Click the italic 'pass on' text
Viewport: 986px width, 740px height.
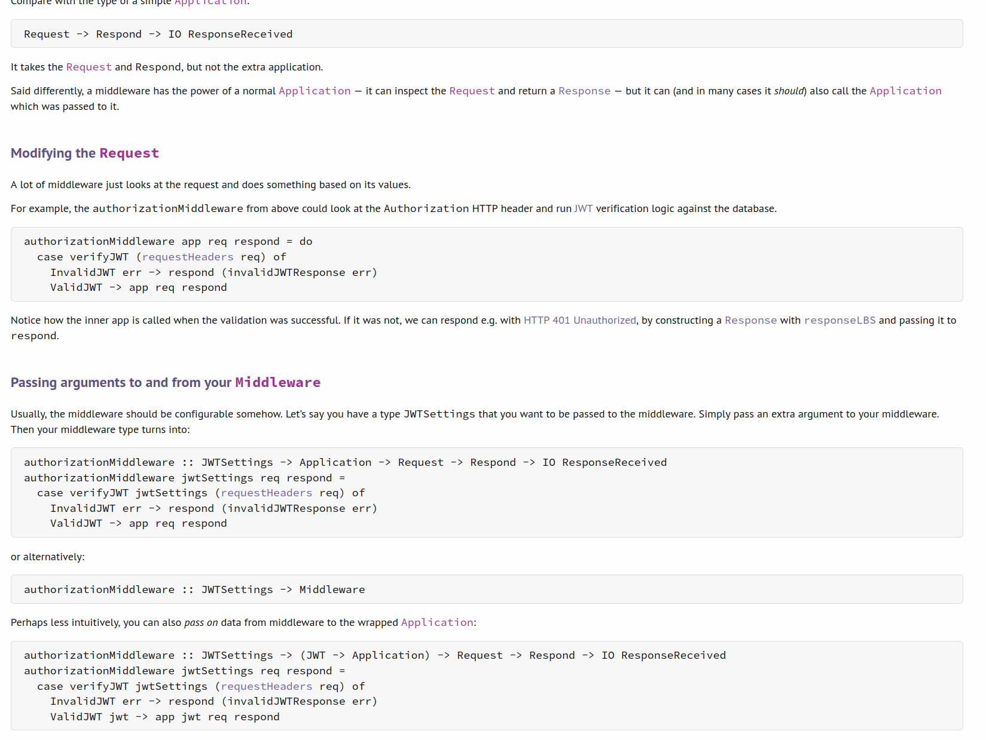(x=201, y=622)
